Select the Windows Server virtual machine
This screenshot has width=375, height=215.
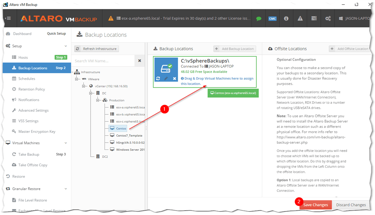pyautogui.click(x=130, y=150)
